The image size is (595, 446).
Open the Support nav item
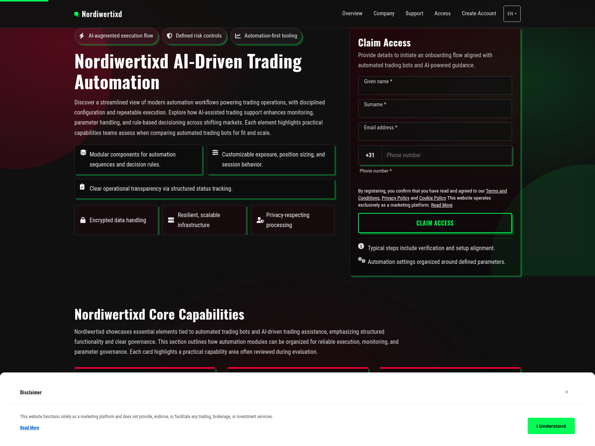tap(414, 14)
